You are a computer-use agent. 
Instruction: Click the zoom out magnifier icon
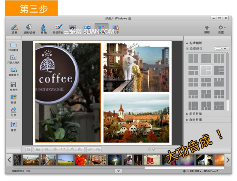click(149, 149)
